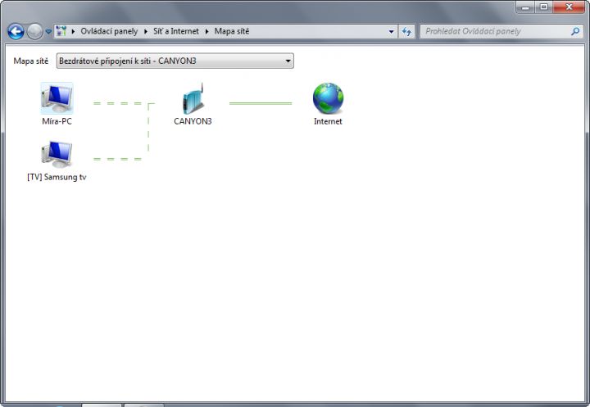
Task: Close the network map window
Action: pos(569,7)
